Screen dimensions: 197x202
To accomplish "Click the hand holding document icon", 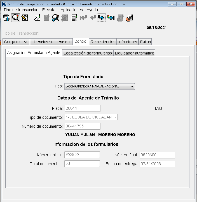I will (129, 18).
